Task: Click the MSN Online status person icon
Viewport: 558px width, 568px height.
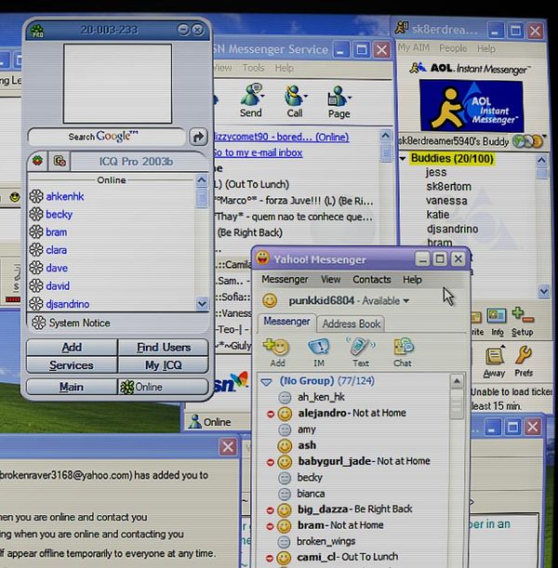Action: 195,421
